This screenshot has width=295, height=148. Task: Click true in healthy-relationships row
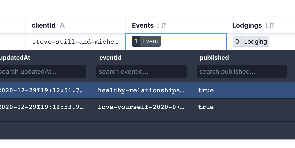pos(206,91)
